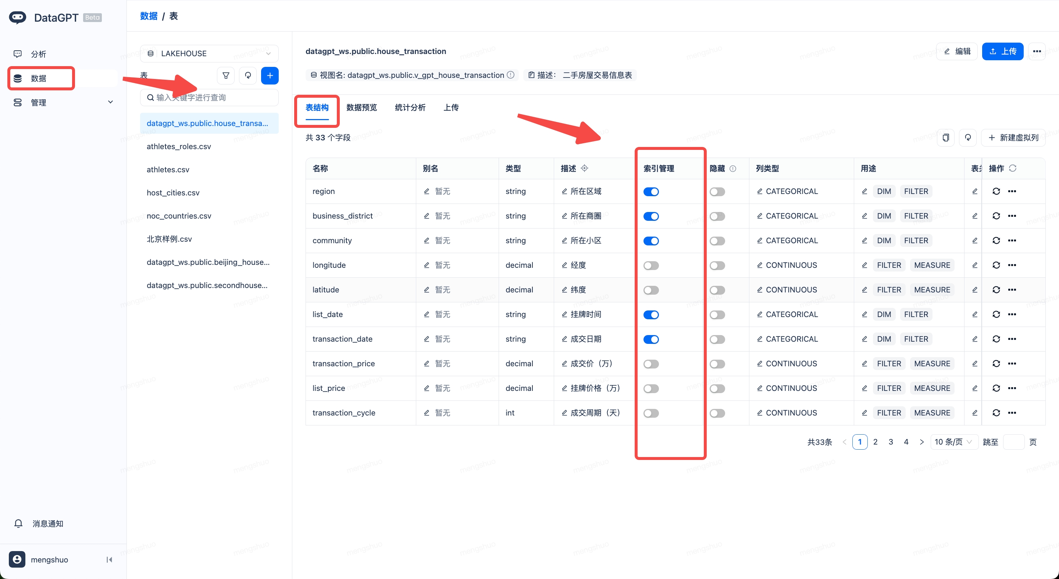Collapse sidebar using icon beside mengshuo

tap(109, 560)
